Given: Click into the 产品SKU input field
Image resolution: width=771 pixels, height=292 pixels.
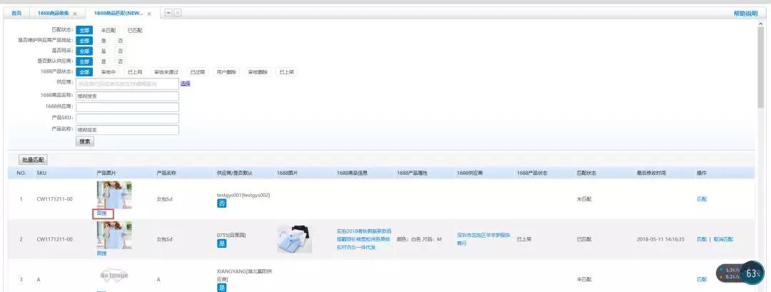Looking at the screenshot, I should coord(127,118).
